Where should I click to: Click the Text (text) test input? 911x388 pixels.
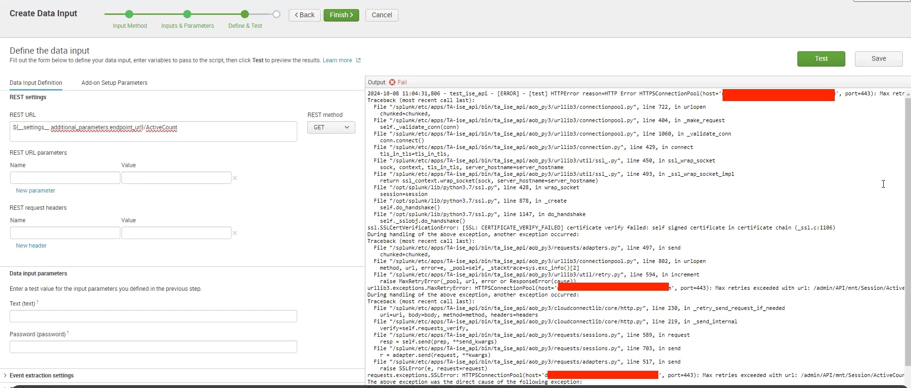click(153, 316)
